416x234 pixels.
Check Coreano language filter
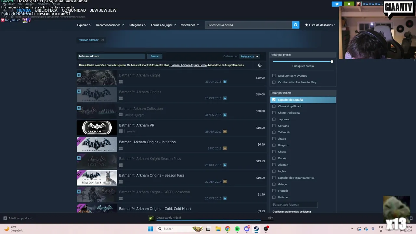tap(274, 126)
